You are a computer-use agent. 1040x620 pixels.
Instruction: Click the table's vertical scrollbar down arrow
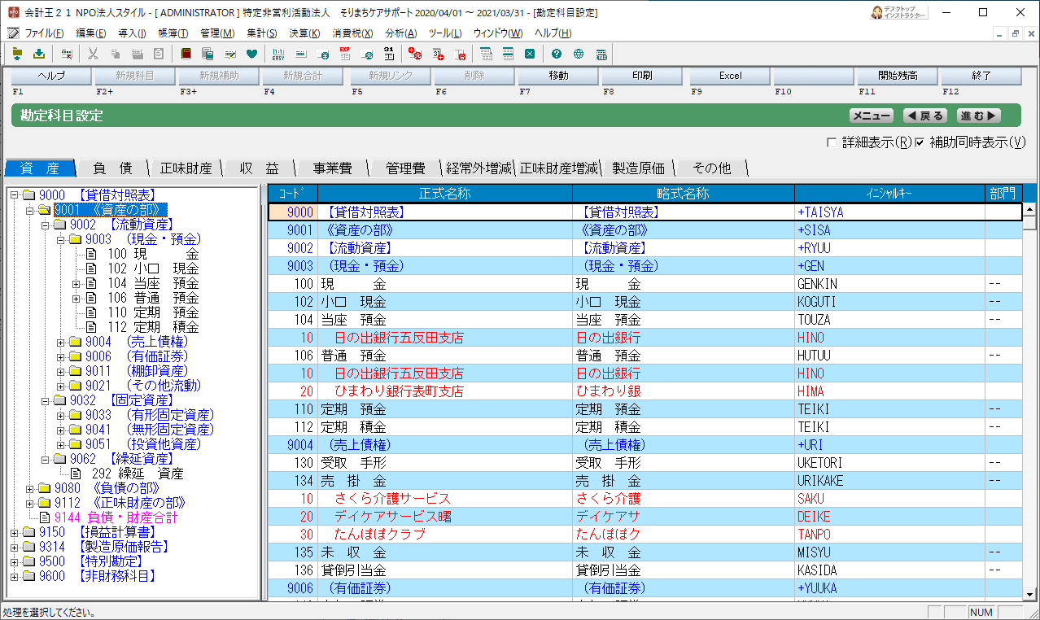tap(1029, 596)
